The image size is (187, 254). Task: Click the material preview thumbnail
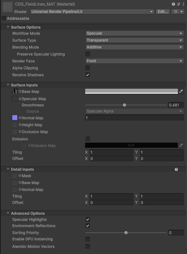pyautogui.click(x=8, y=7)
